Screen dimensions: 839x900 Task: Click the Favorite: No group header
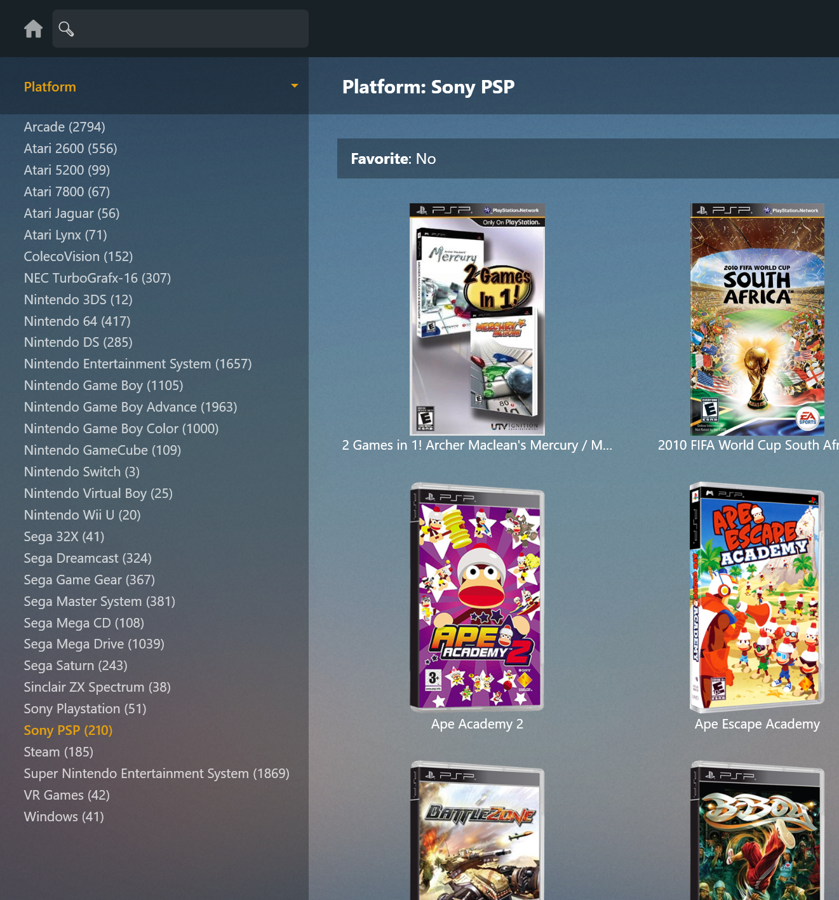point(588,159)
